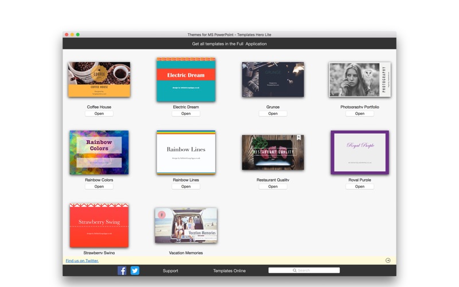Screen dimensions: 459x287
Task: Click Open under Restaurant Quality
Action: click(273, 186)
